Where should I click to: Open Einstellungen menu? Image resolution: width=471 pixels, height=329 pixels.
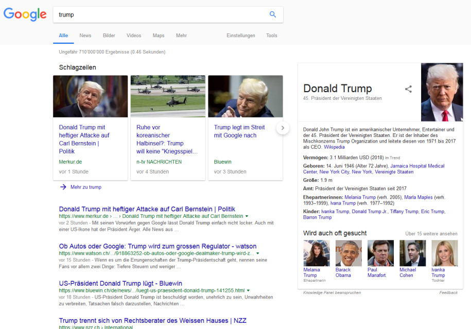pyautogui.click(x=240, y=36)
